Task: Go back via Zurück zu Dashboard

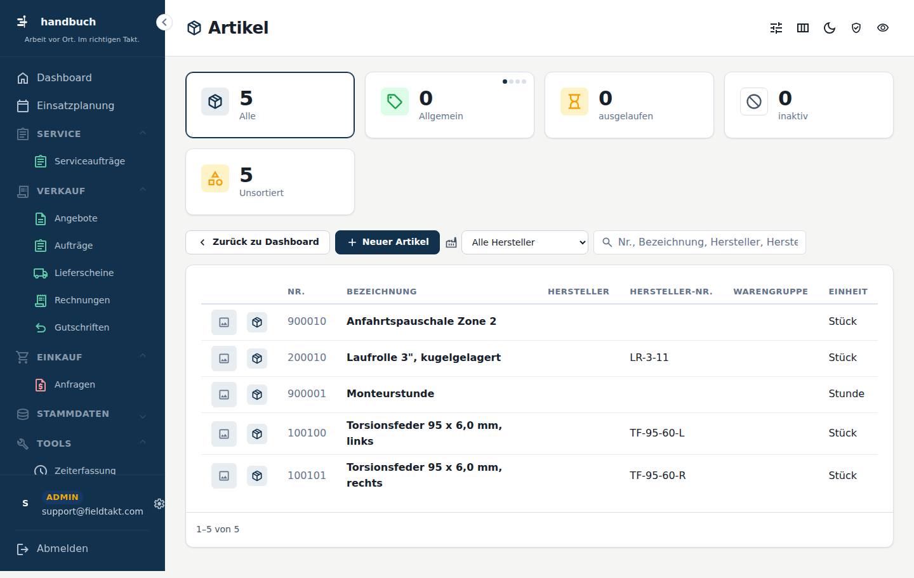Action: tap(258, 242)
